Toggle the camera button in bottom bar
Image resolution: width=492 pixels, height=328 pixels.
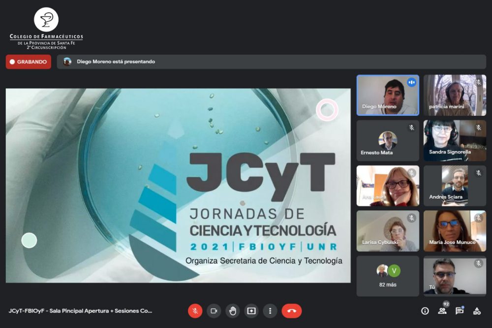214,311
